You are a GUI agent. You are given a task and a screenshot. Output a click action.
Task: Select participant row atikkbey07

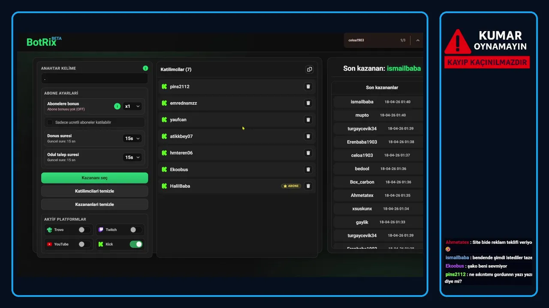[x=237, y=136]
